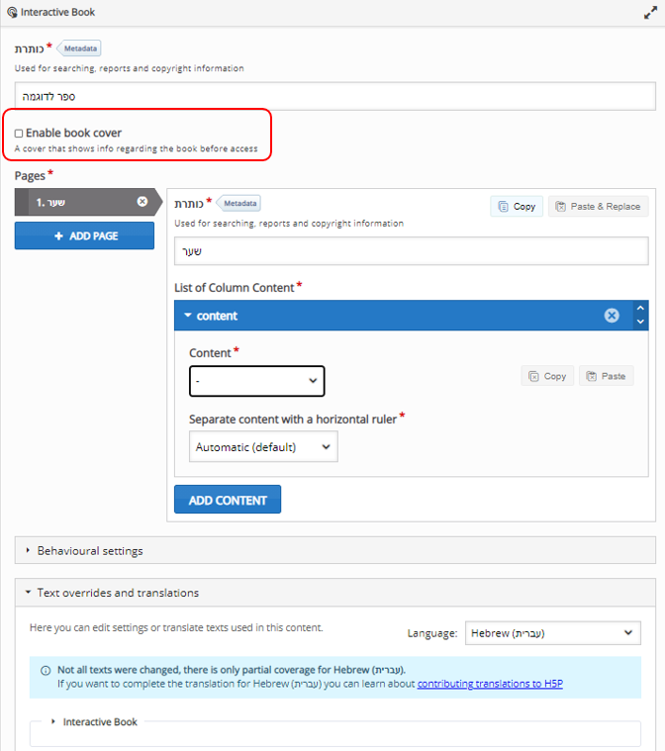Click the info icon in translation notice

(x=46, y=670)
